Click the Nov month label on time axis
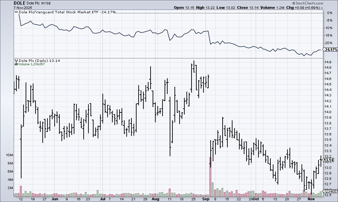 coord(311,199)
